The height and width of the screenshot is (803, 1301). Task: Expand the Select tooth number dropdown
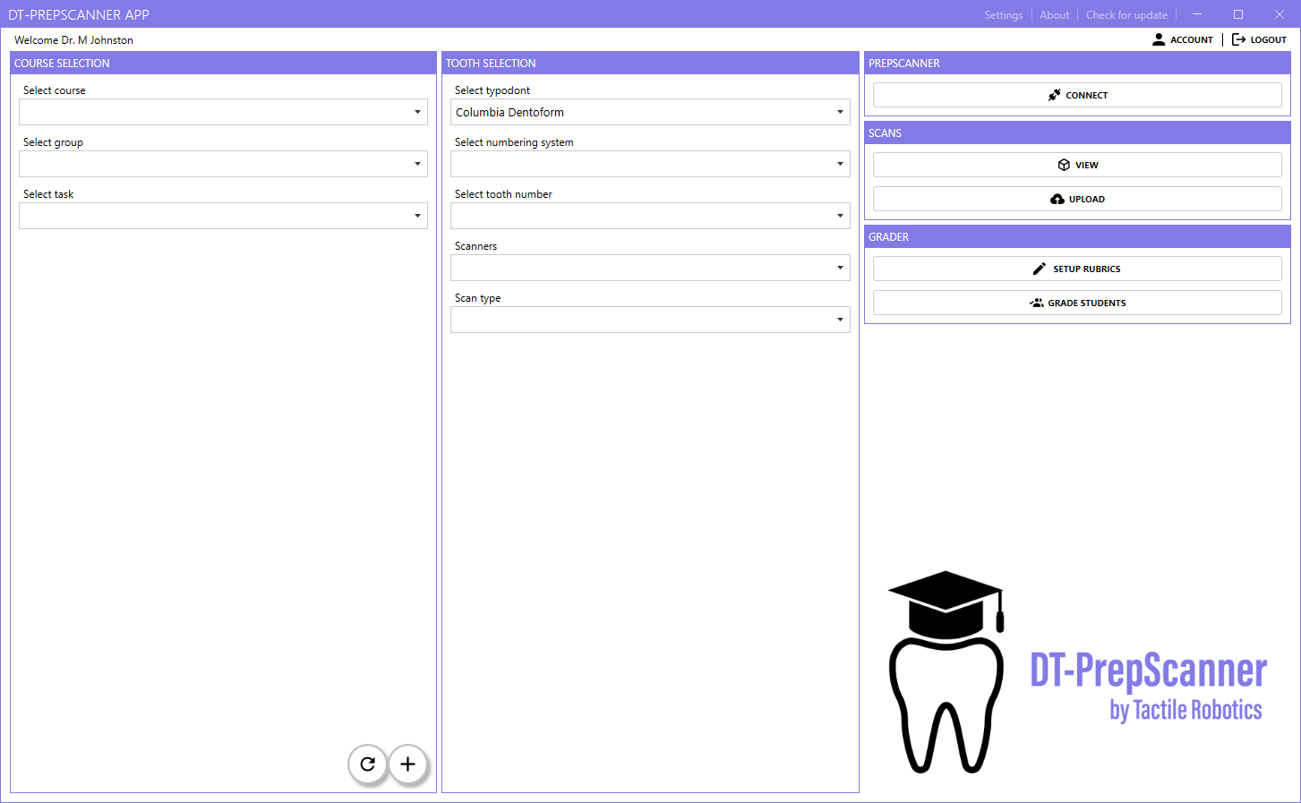click(x=650, y=216)
